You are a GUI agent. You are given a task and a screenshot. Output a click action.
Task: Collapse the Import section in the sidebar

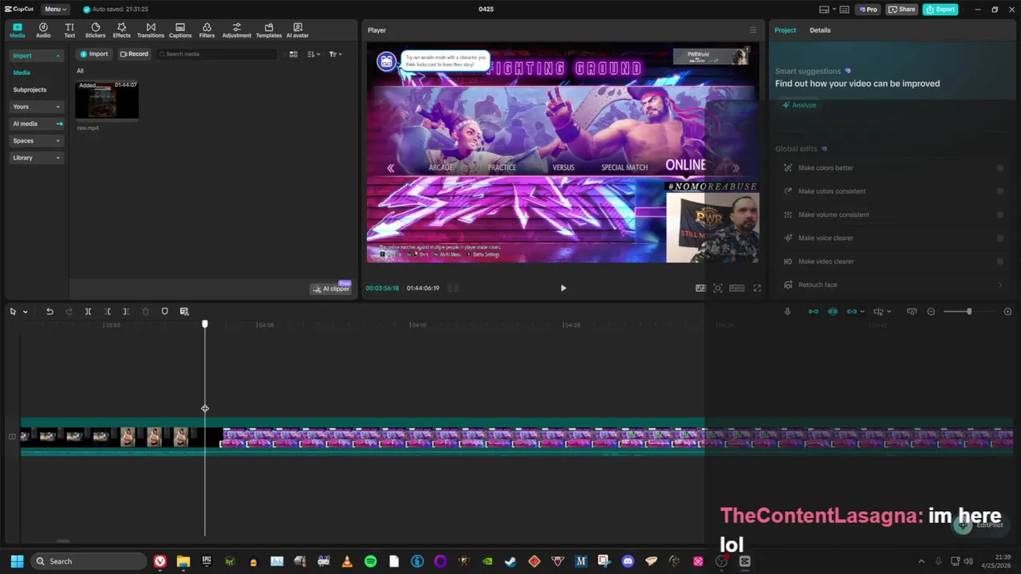36,56
